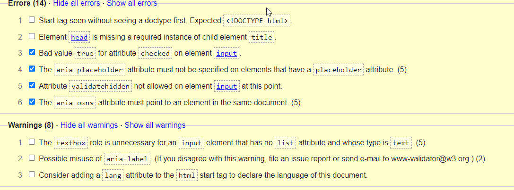The image size is (514, 190).
Task: Click Hide all warnings link
Action: tap(89, 125)
